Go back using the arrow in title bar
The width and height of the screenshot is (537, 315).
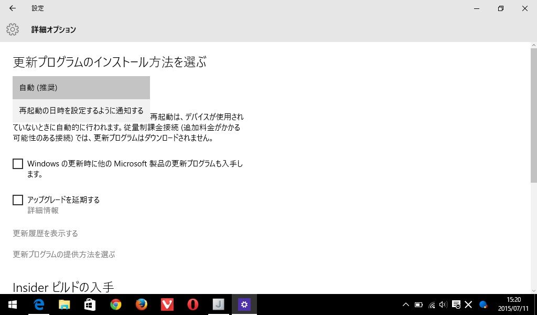tap(13, 8)
